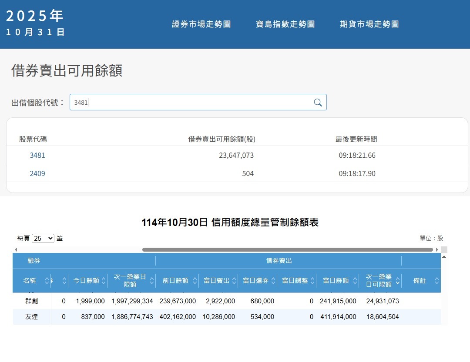Click the magnifier search icon in stock code field
The image size is (470, 362).
pos(318,103)
